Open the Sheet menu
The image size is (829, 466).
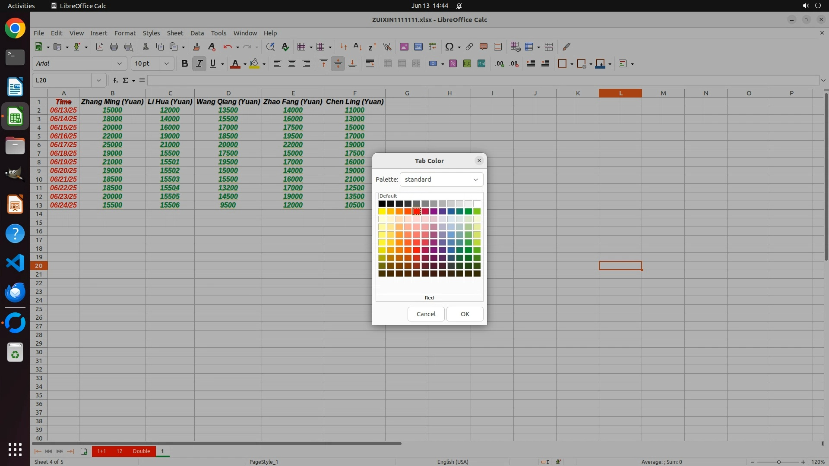[x=175, y=33]
